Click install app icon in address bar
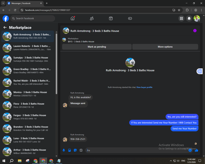The width and height of the screenshot is (205, 164). (x=174, y=10)
